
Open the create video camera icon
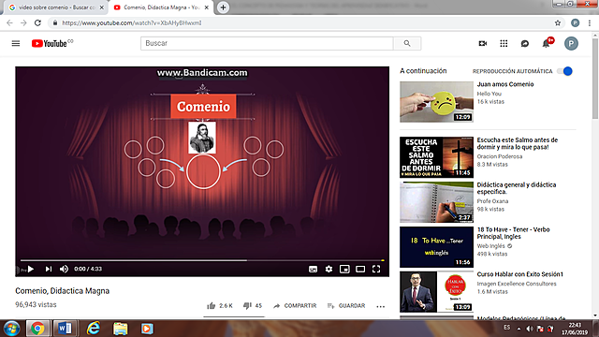pos(483,44)
